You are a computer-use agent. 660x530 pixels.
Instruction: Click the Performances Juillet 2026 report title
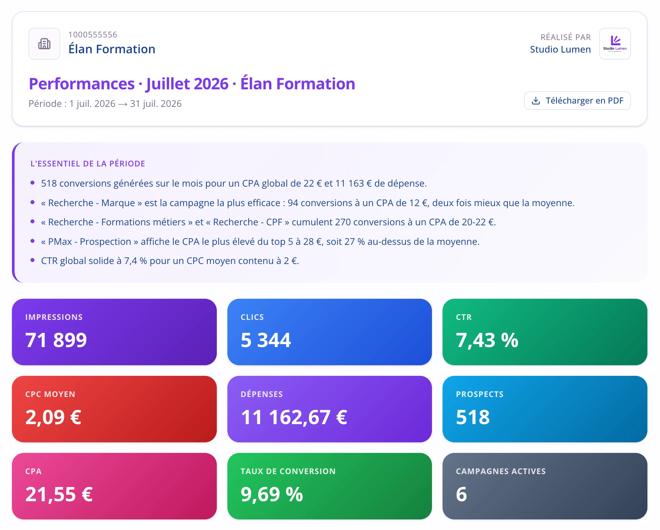(192, 84)
